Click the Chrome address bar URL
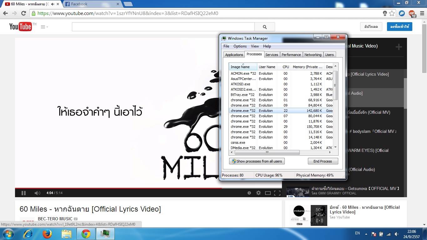 pyautogui.click(x=128, y=13)
